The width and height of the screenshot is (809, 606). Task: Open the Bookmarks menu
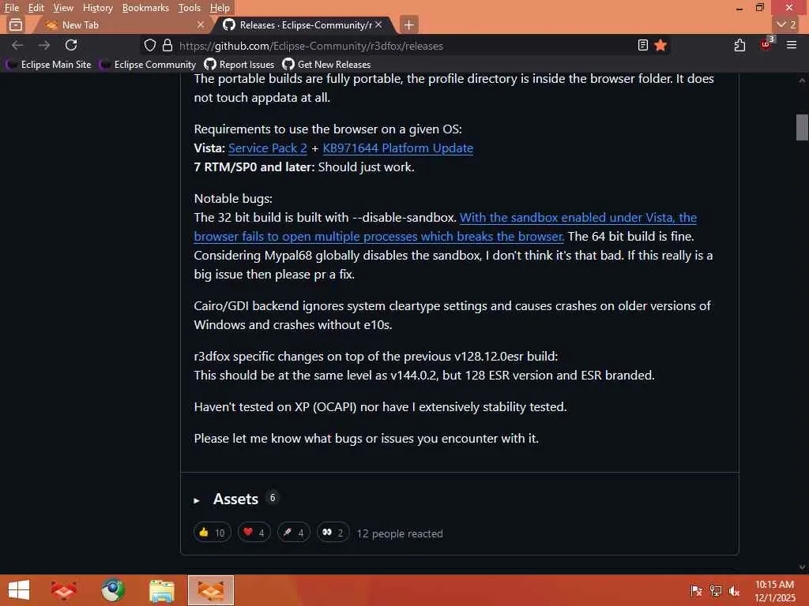point(145,8)
